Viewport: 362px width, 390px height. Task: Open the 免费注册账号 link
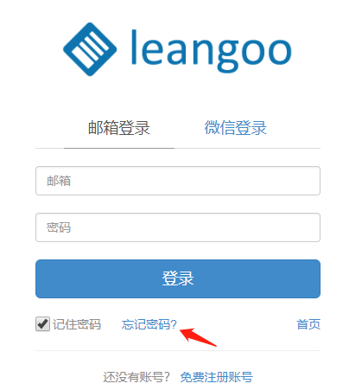217,377
